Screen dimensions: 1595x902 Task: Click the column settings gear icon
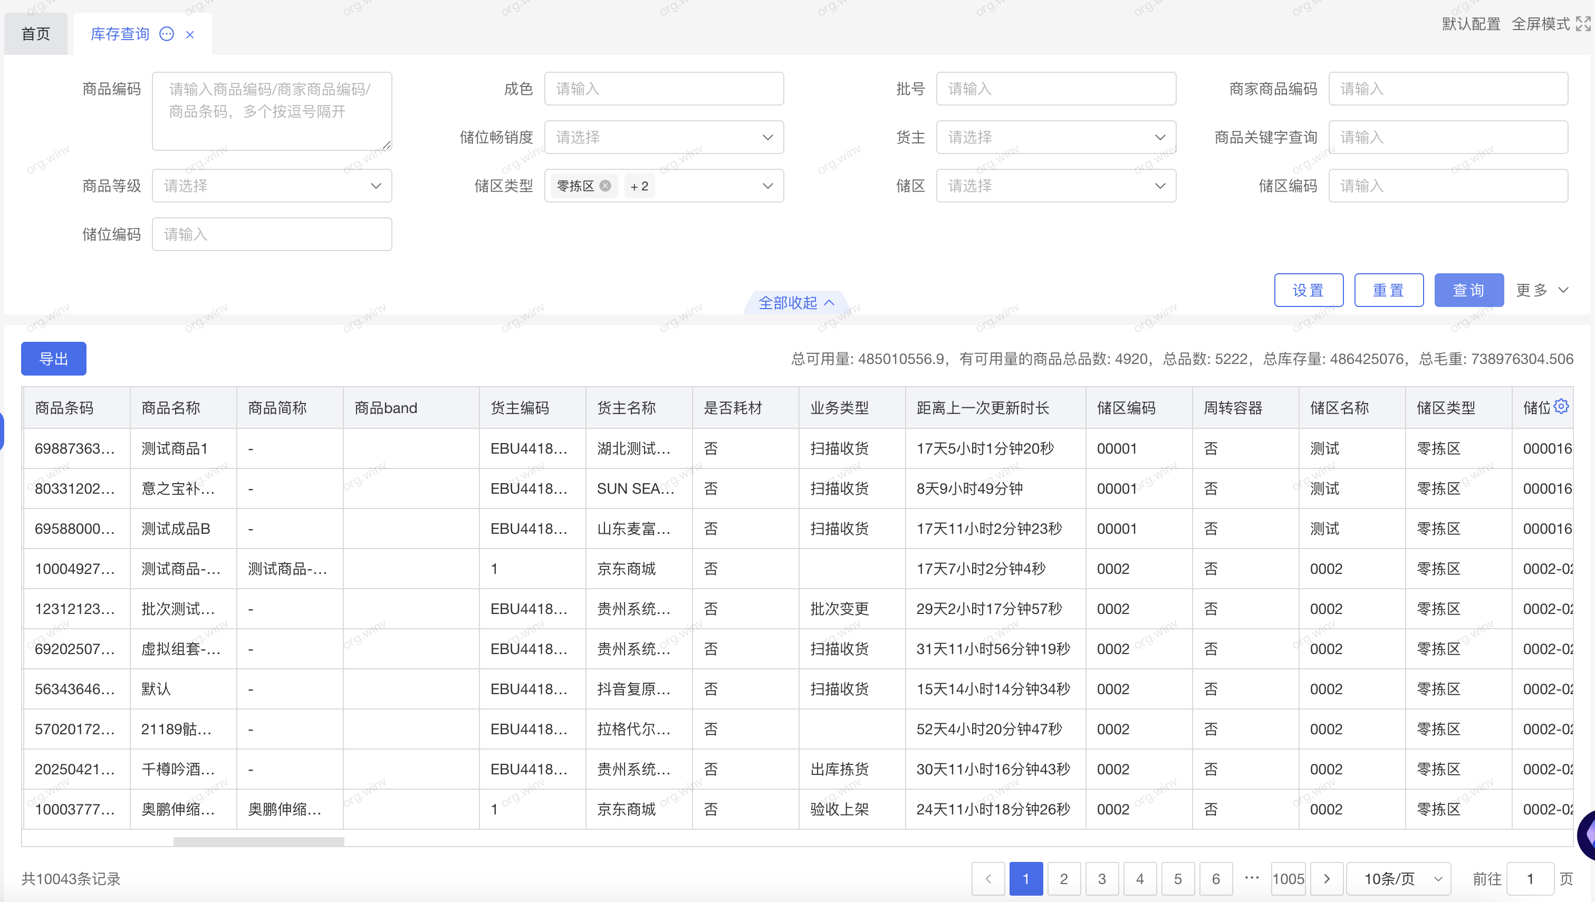(x=1561, y=406)
